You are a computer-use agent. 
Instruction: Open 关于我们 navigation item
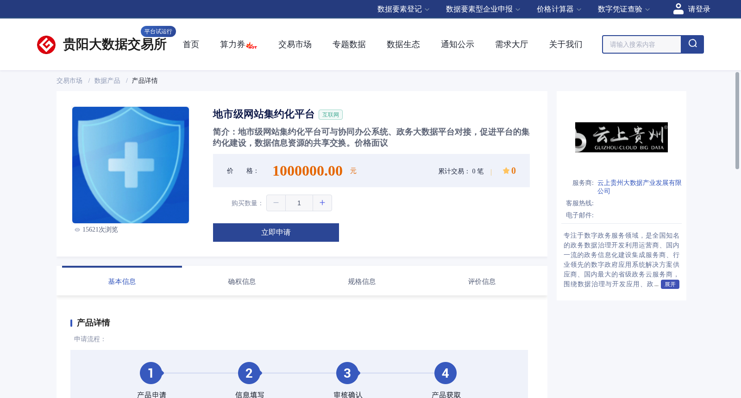566,44
